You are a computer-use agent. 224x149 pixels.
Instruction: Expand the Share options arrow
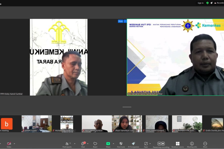coord(113,144)
